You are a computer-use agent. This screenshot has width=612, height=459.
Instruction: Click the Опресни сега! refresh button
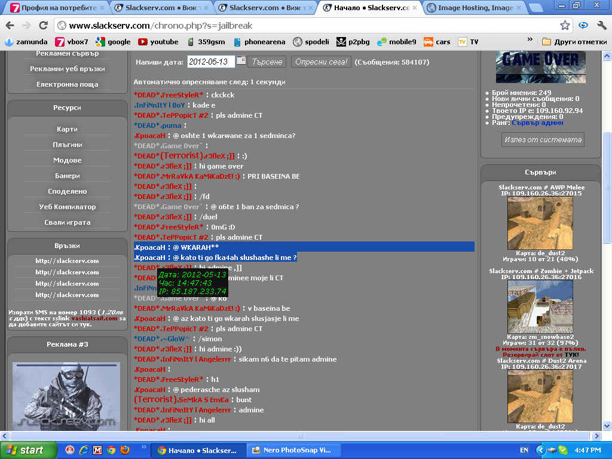click(321, 62)
